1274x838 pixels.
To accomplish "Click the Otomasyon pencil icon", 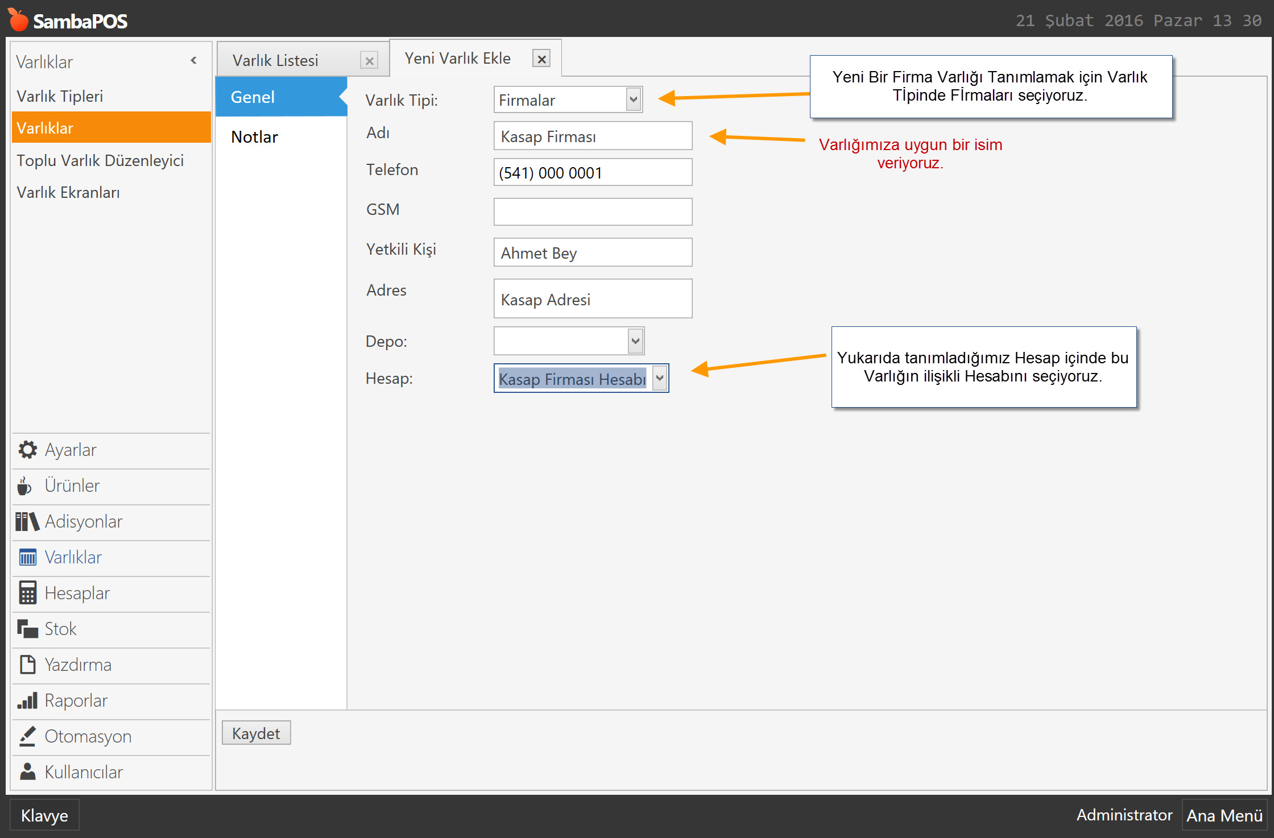I will click(x=27, y=736).
